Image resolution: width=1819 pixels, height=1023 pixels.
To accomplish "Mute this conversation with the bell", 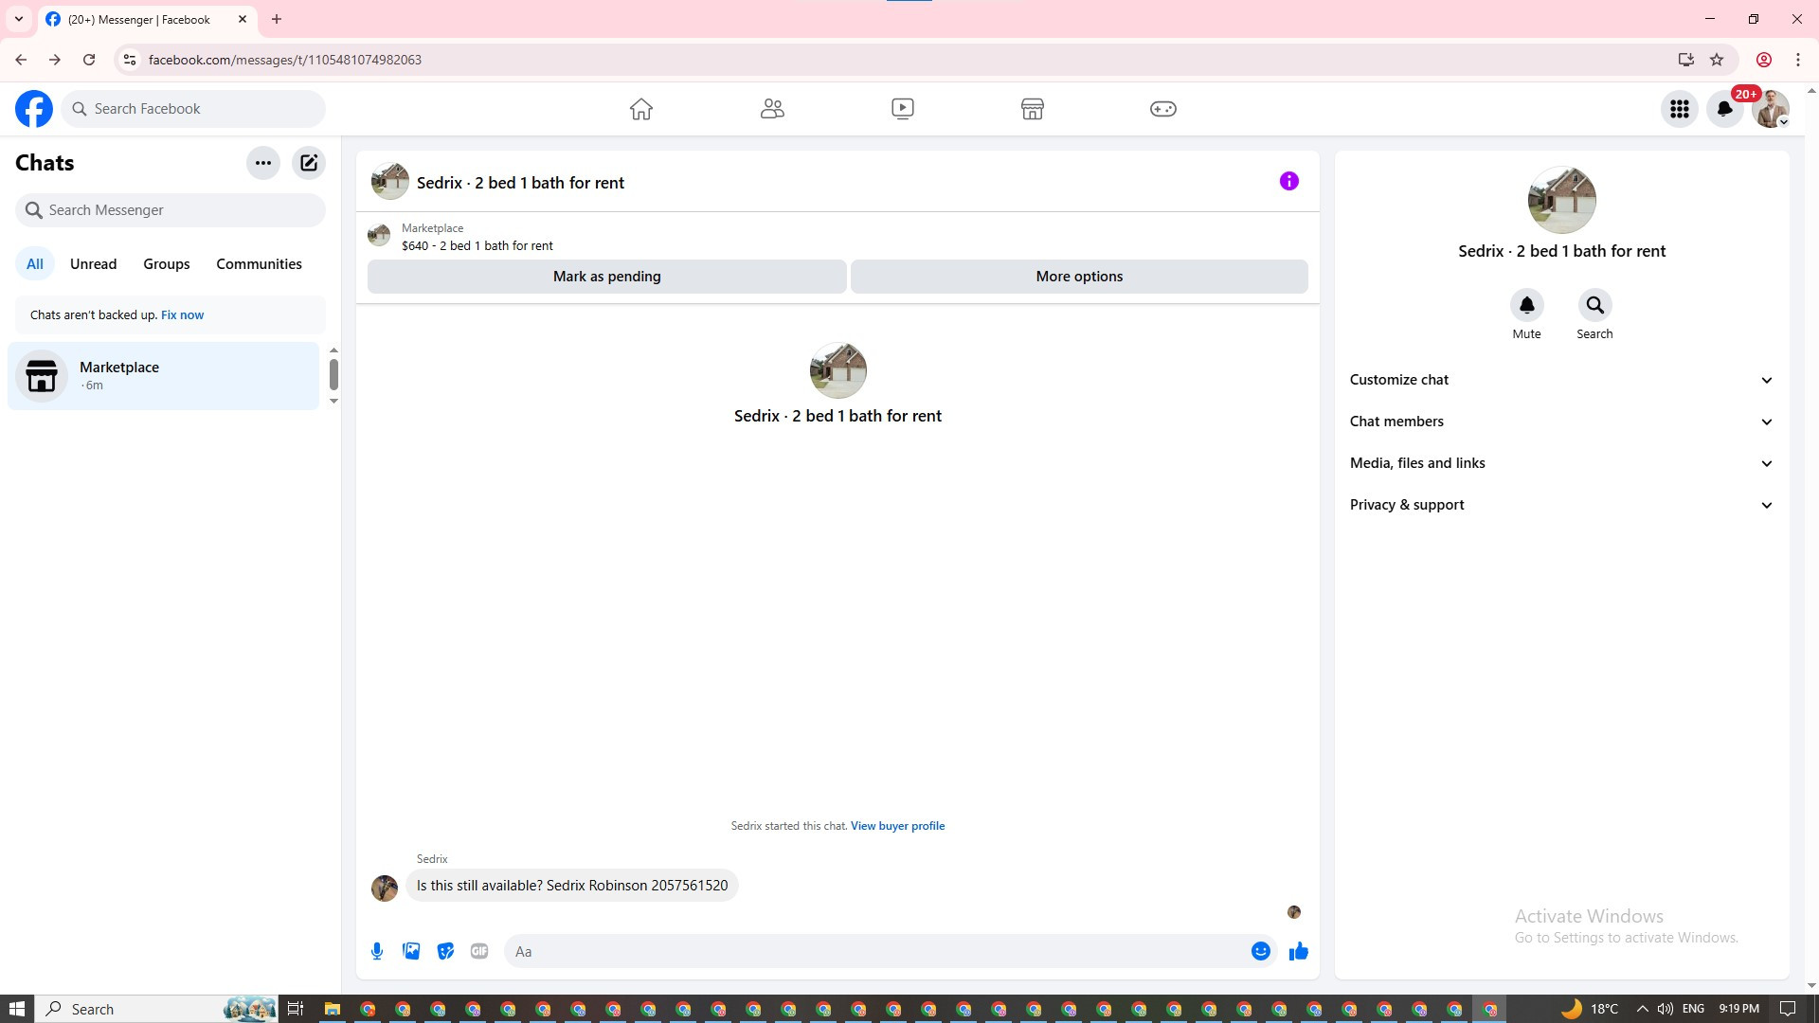I will (1526, 305).
